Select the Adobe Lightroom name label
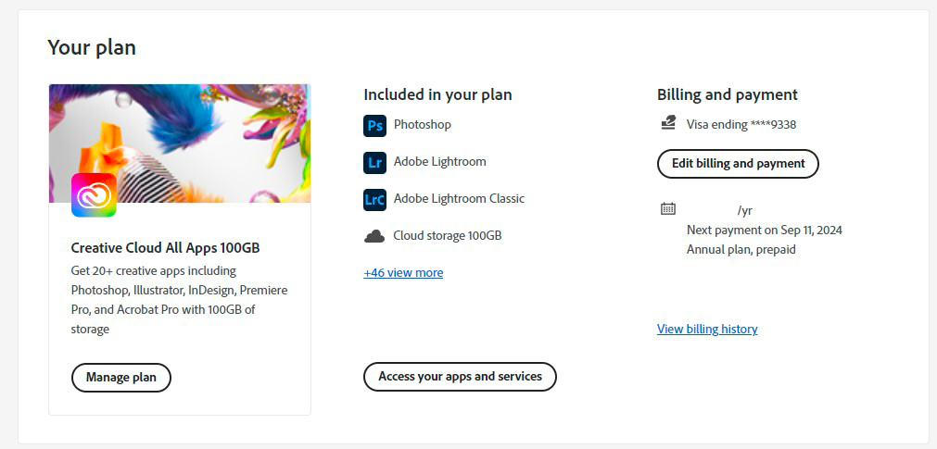Image resolution: width=937 pixels, height=449 pixels. point(440,161)
